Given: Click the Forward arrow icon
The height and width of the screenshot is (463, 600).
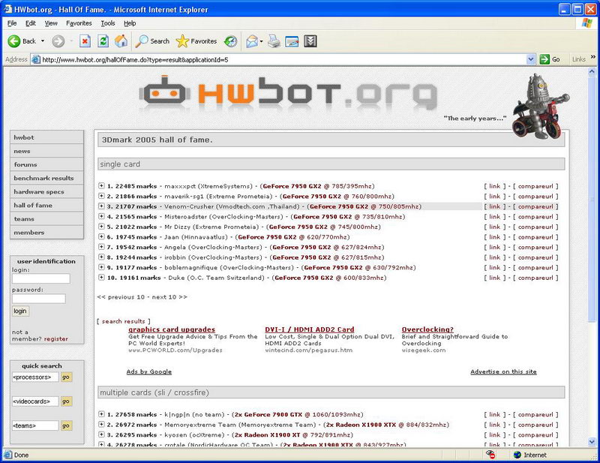Looking at the screenshot, I should coord(58,41).
